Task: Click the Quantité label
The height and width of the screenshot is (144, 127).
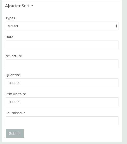Action: [13, 75]
